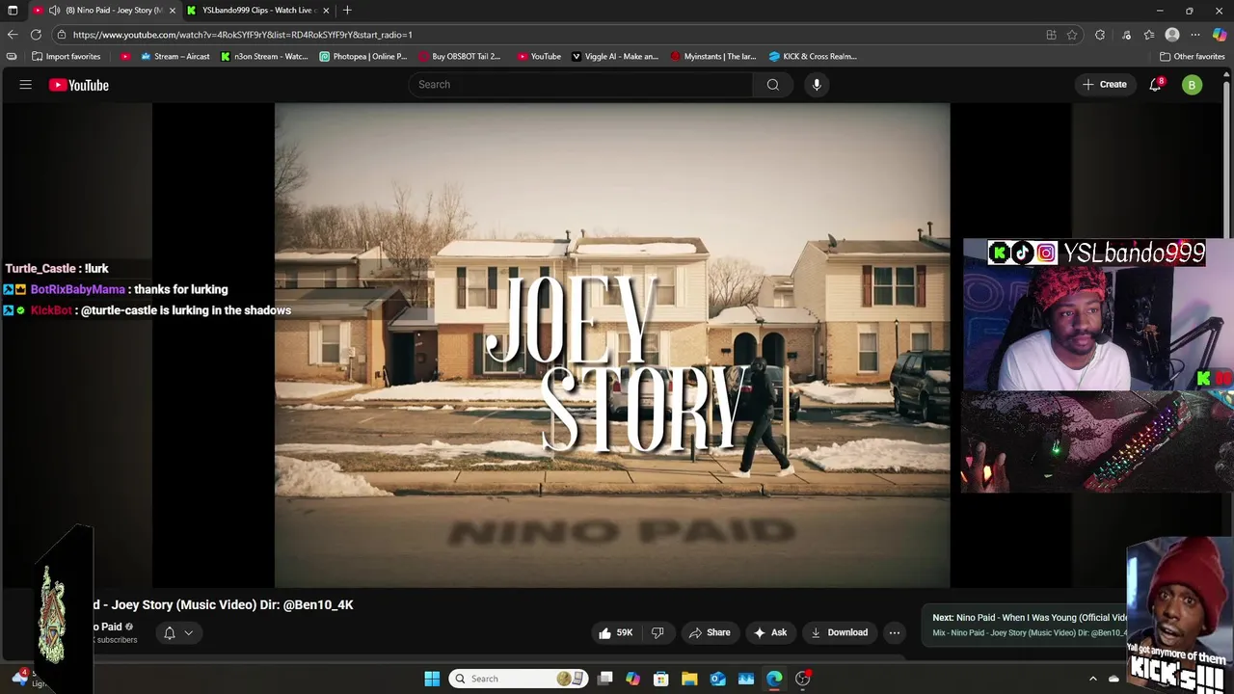Click into the YouTube search field

[581, 85]
